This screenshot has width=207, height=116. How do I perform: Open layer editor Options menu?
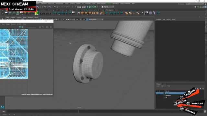pyautogui.click(x=164, y=86)
